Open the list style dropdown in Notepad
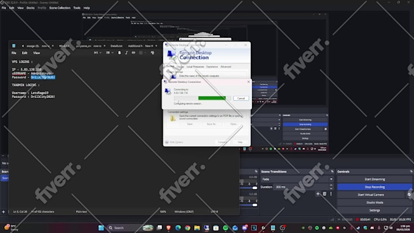The image size is (414, 233). (110, 53)
